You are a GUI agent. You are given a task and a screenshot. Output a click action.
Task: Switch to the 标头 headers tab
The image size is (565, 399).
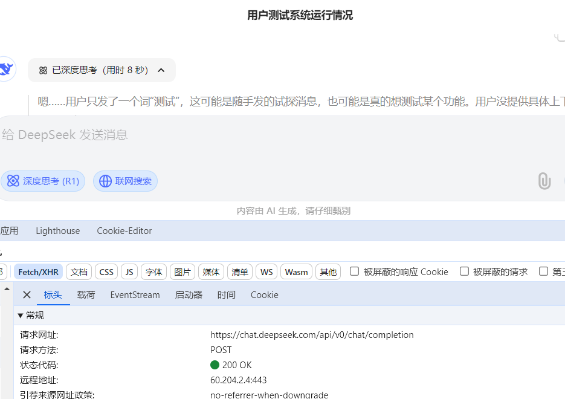[x=53, y=295]
